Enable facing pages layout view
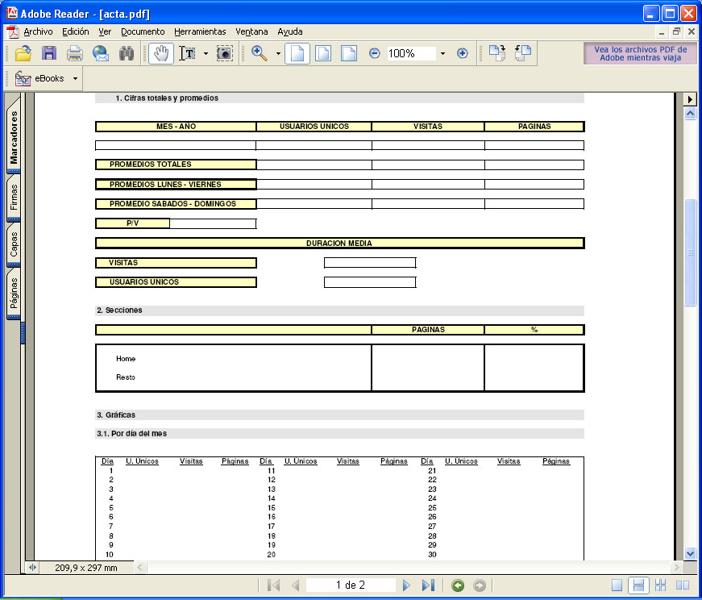 tap(682, 585)
